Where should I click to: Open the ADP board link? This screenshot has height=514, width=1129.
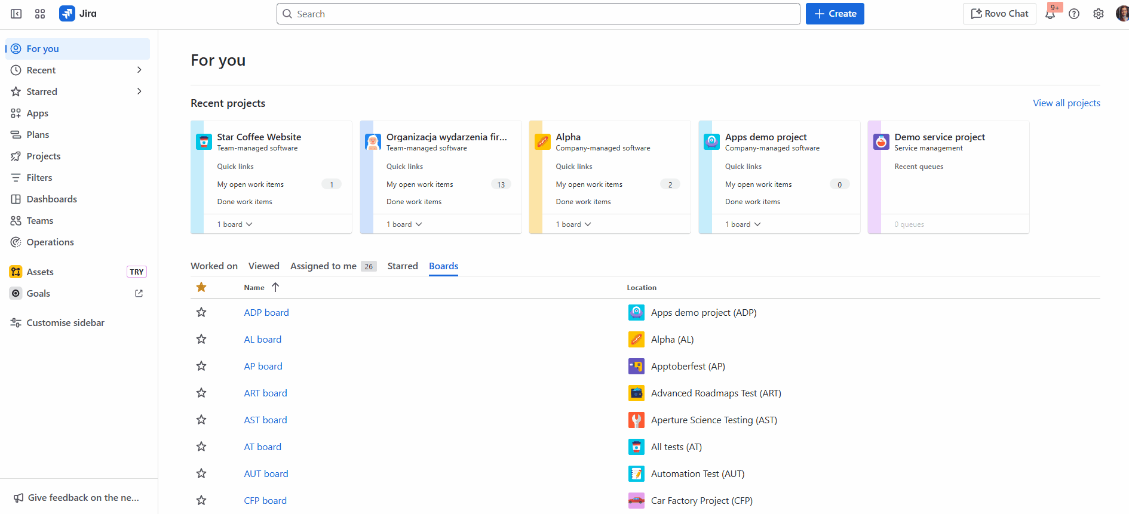(x=266, y=312)
